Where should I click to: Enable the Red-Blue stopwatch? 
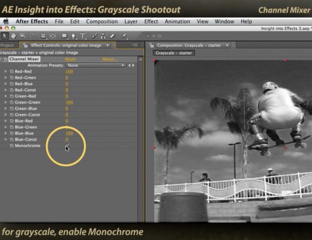11,84
